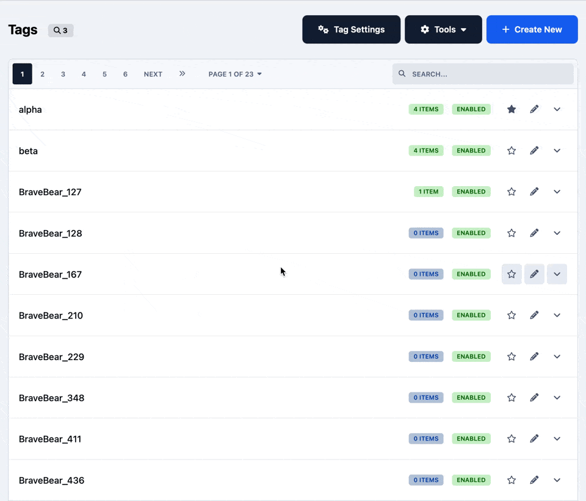Star the BraveBear_127 tag
This screenshot has width=586, height=501.
tap(512, 192)
